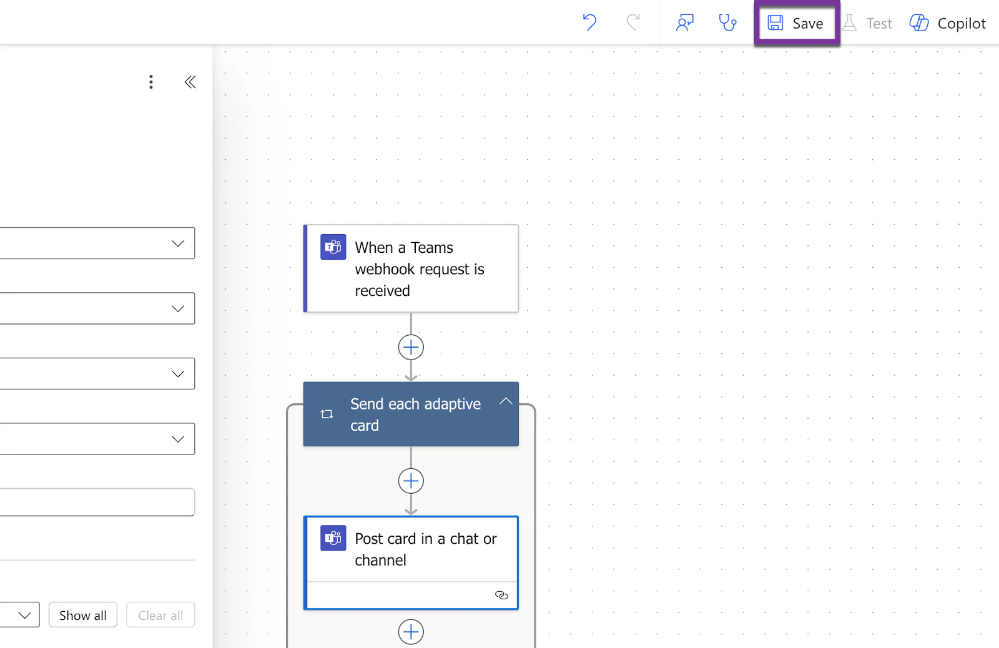Viewport: 999px width, 648px height.
Task: Select the Post card in a chat action
Action: coord(411,562)
